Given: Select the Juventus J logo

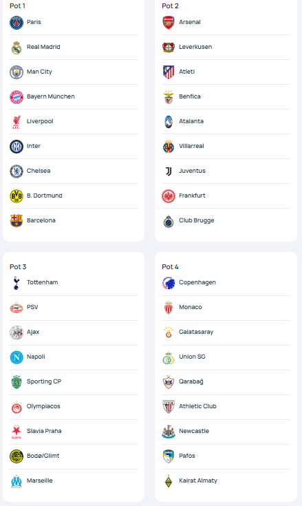Looking at the screenshot, I should (x=169, y=171).
